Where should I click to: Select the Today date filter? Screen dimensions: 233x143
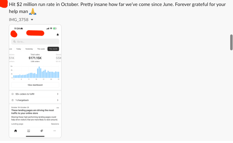click(x=19, y=49)
